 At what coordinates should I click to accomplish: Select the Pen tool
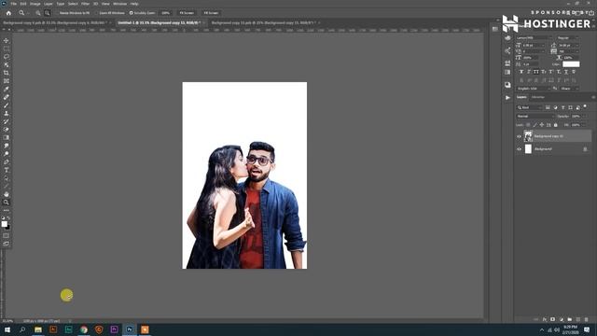tap(7, 161)
